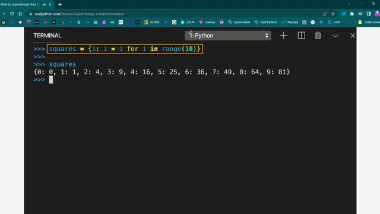Restore the browser window
This screenshot has width=380, height=214.
373,4
